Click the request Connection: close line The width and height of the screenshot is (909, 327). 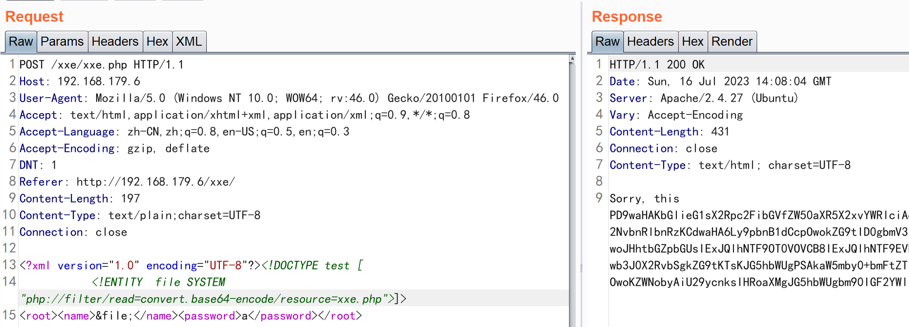(x=73, y=232)
